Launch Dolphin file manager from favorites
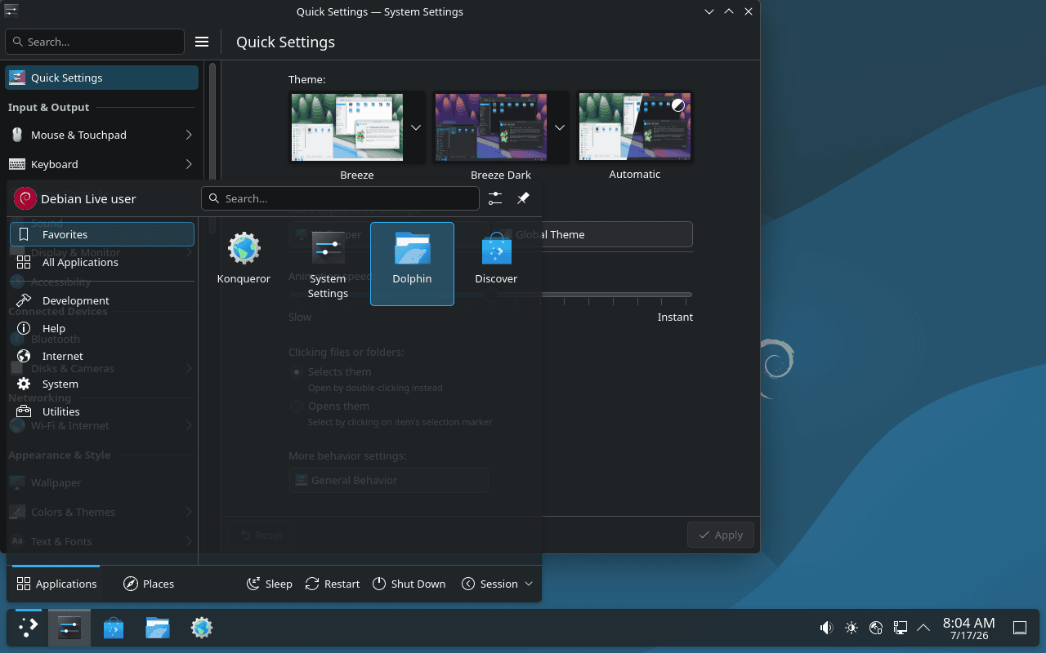The width and height of the screenshot is (1046, 653). [x=412, y=263]
